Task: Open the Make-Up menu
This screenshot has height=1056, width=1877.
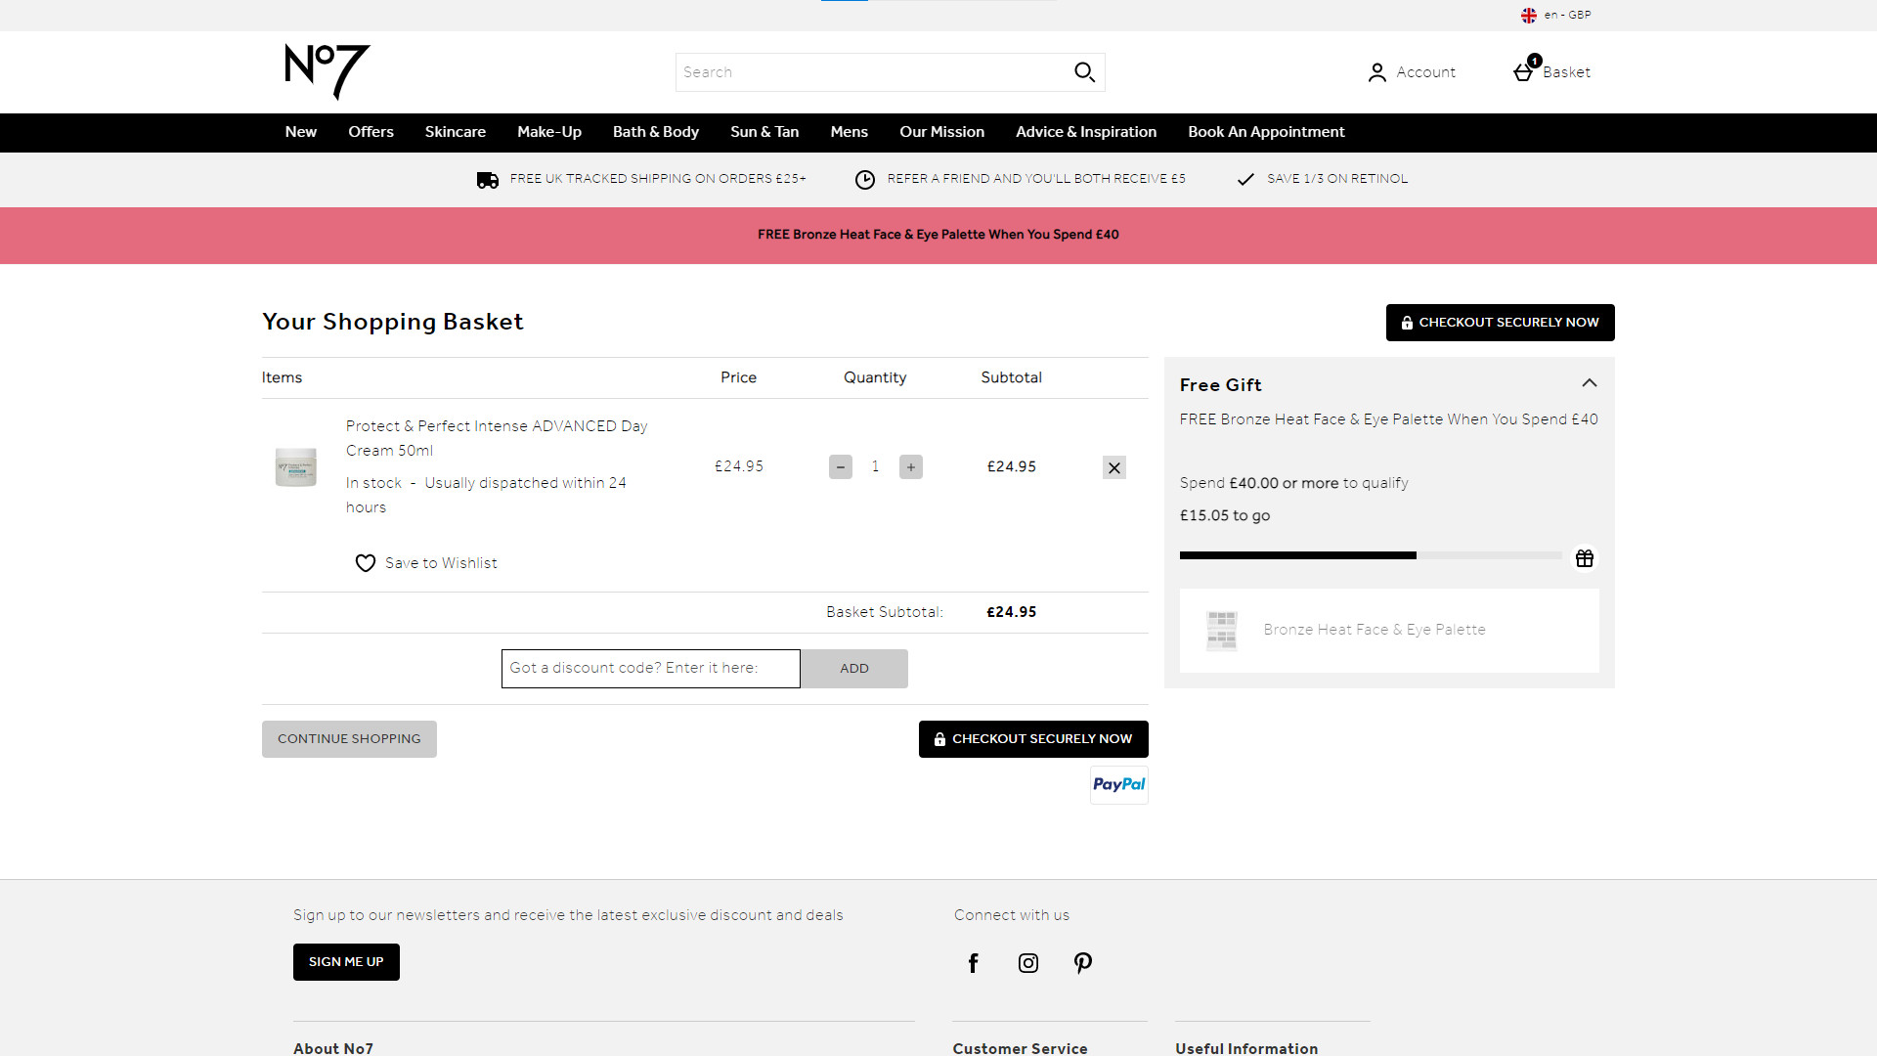Action: click(x=549, y=132)
